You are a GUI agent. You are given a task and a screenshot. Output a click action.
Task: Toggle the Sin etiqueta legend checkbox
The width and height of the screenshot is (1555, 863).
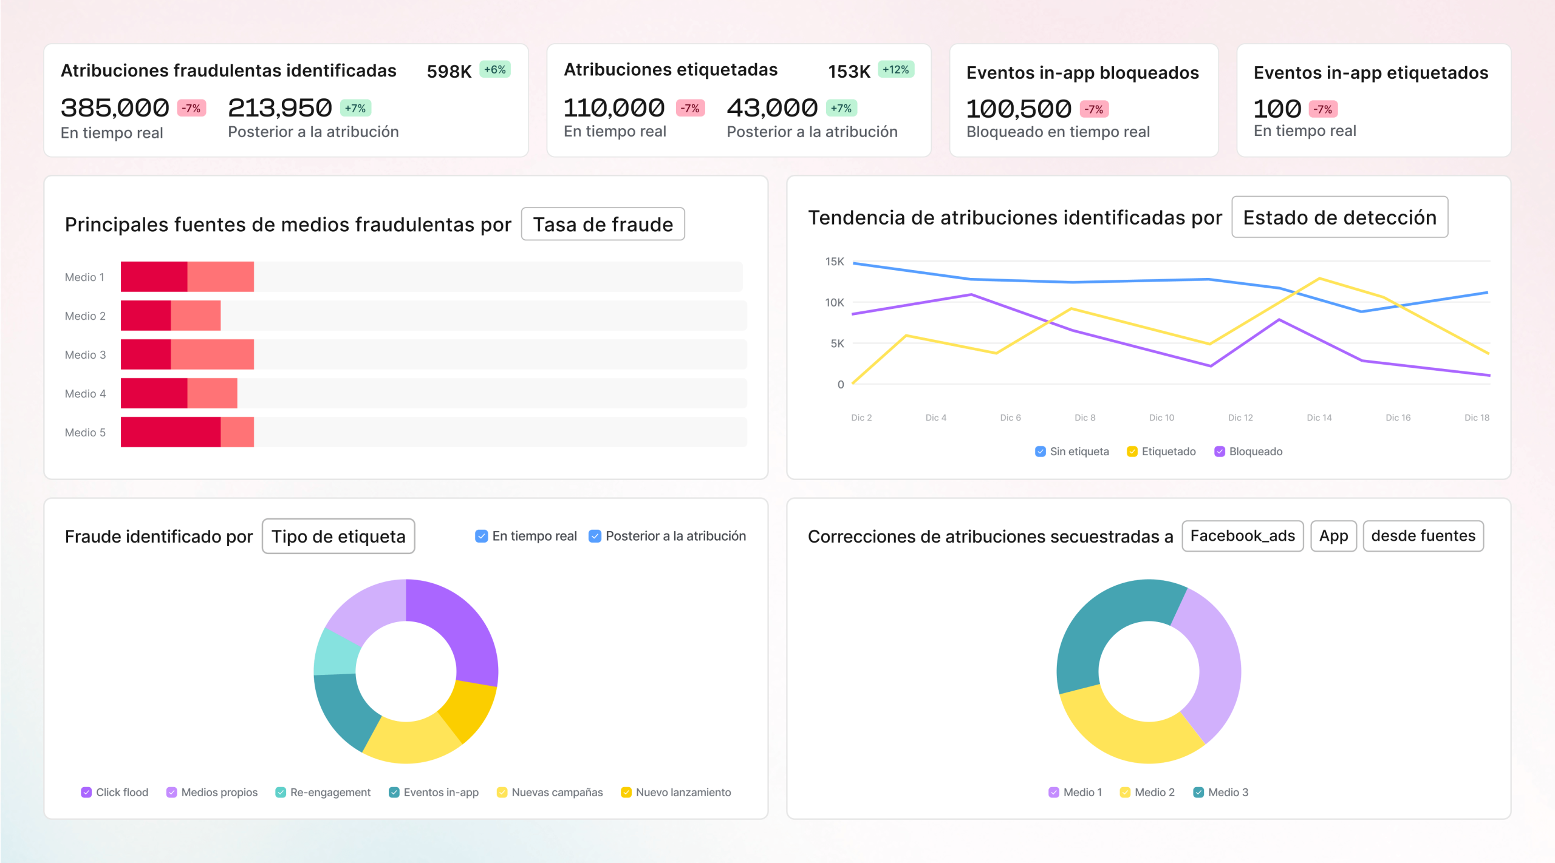(1039, 452)
